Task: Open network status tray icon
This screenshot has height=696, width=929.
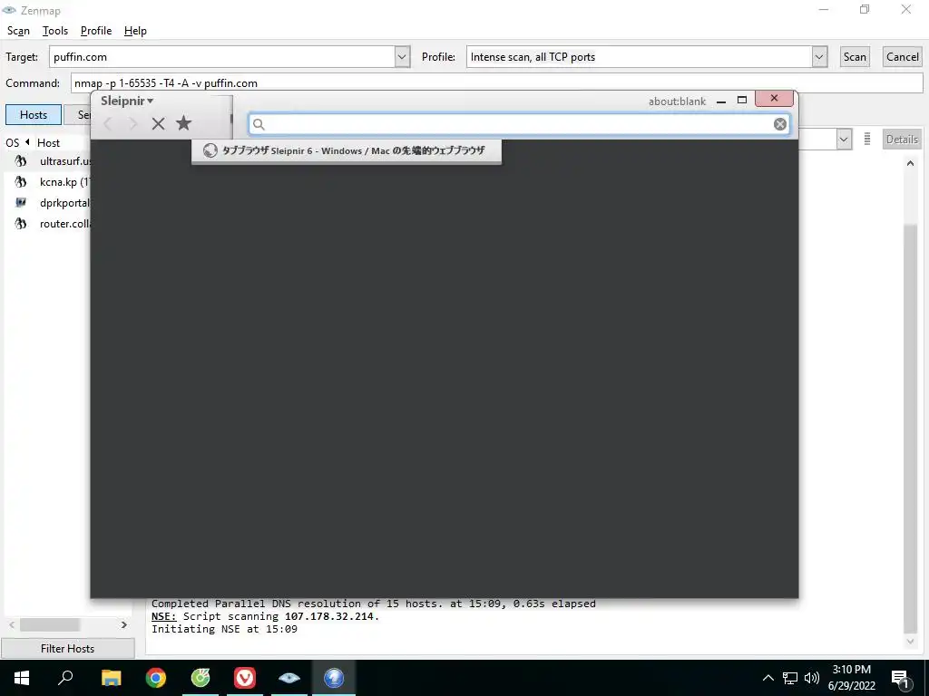Action: tap(790, 678)
